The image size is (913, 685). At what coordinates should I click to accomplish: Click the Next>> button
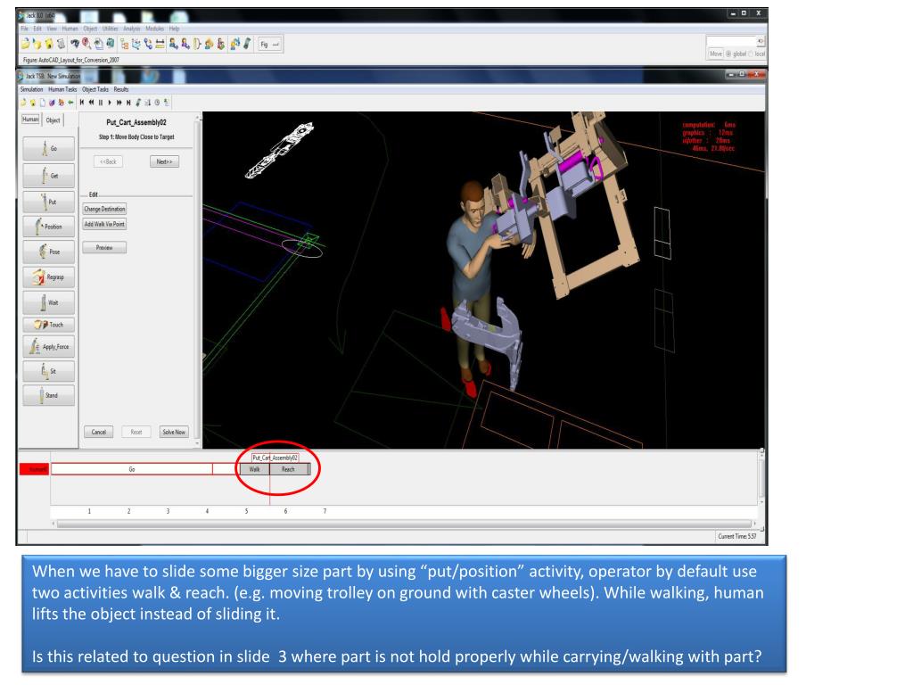164,161
